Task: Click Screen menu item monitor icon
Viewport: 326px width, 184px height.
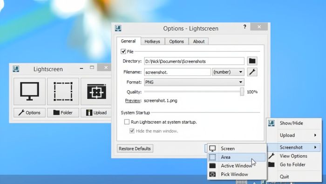Action: coord(212,149)
